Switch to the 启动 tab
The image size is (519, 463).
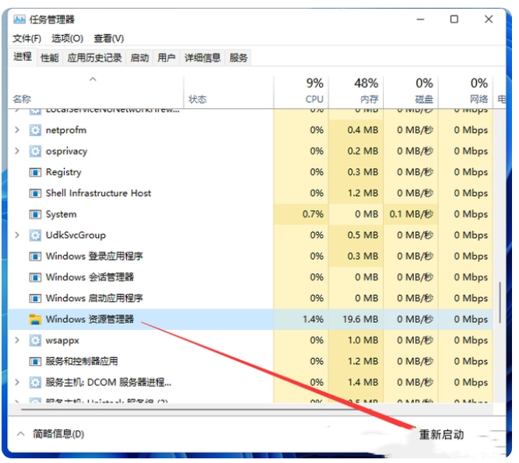[139, 58]
